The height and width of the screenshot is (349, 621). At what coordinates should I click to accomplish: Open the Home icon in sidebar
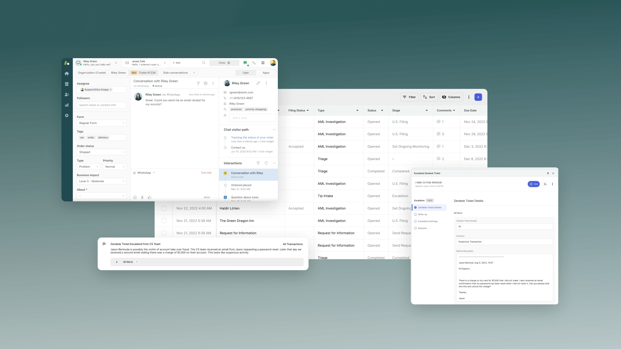tap(67, 74)
